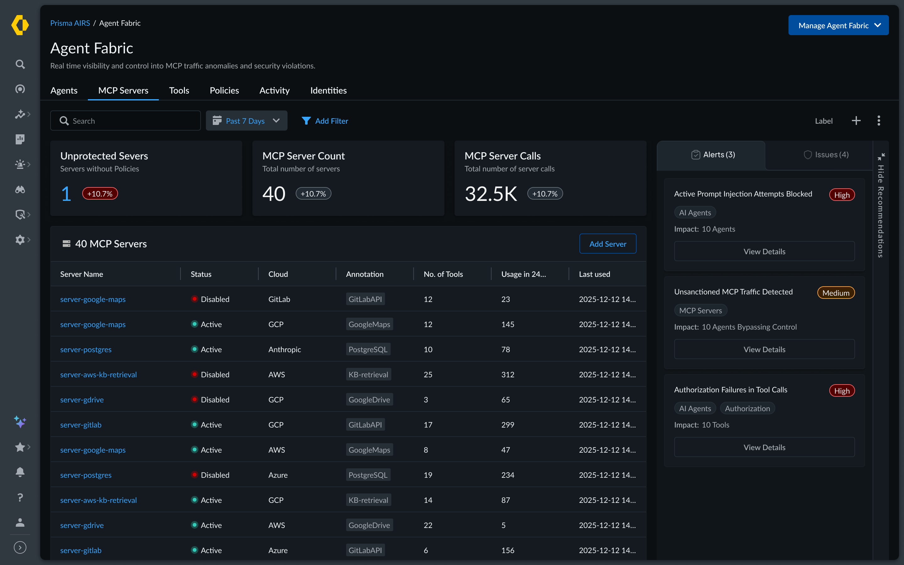Open the server-google-maps link in GitLab row
904x565 pixels.
click(93, 299)
